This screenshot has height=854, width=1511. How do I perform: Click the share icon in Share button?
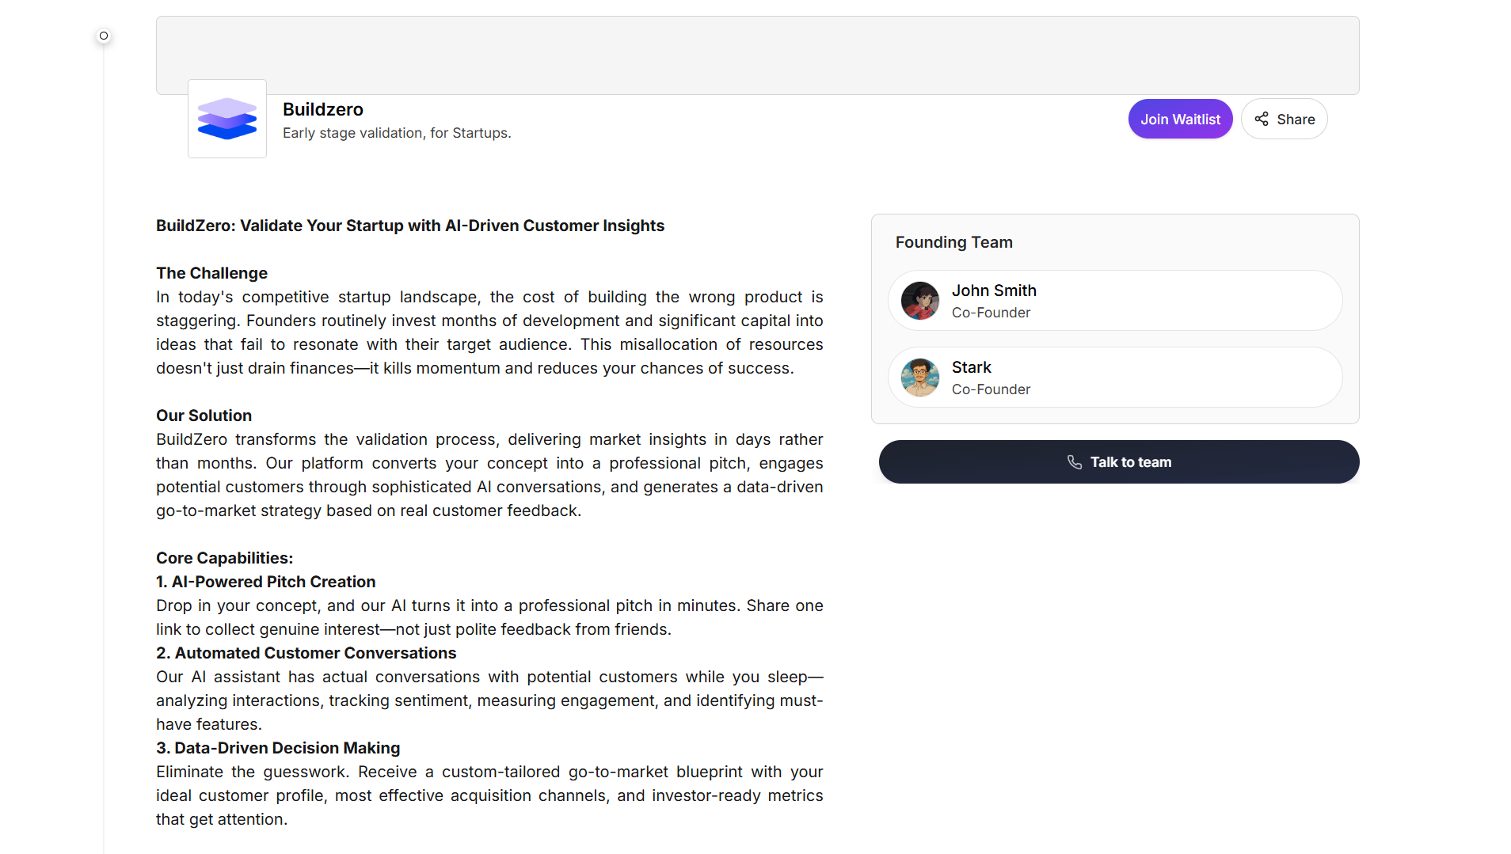coord(1262,119)
